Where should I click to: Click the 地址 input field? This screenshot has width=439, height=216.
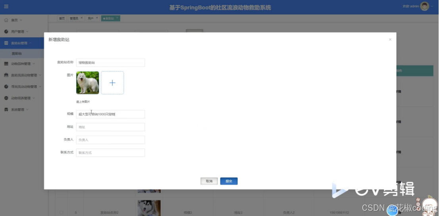tap(110, 127)
